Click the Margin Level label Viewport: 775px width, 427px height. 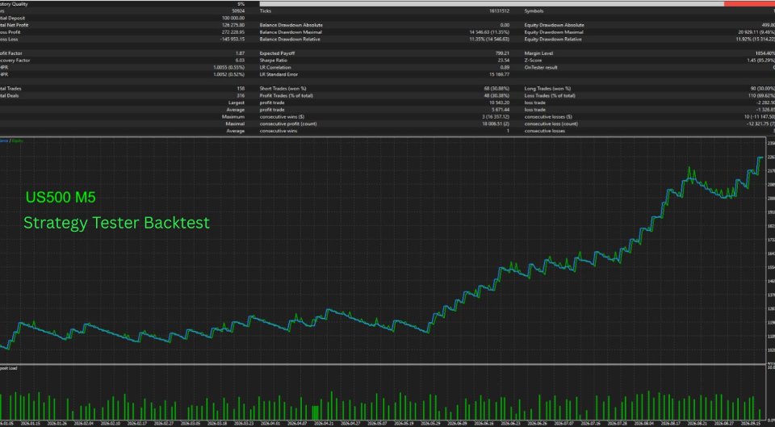tap(538, 53)
